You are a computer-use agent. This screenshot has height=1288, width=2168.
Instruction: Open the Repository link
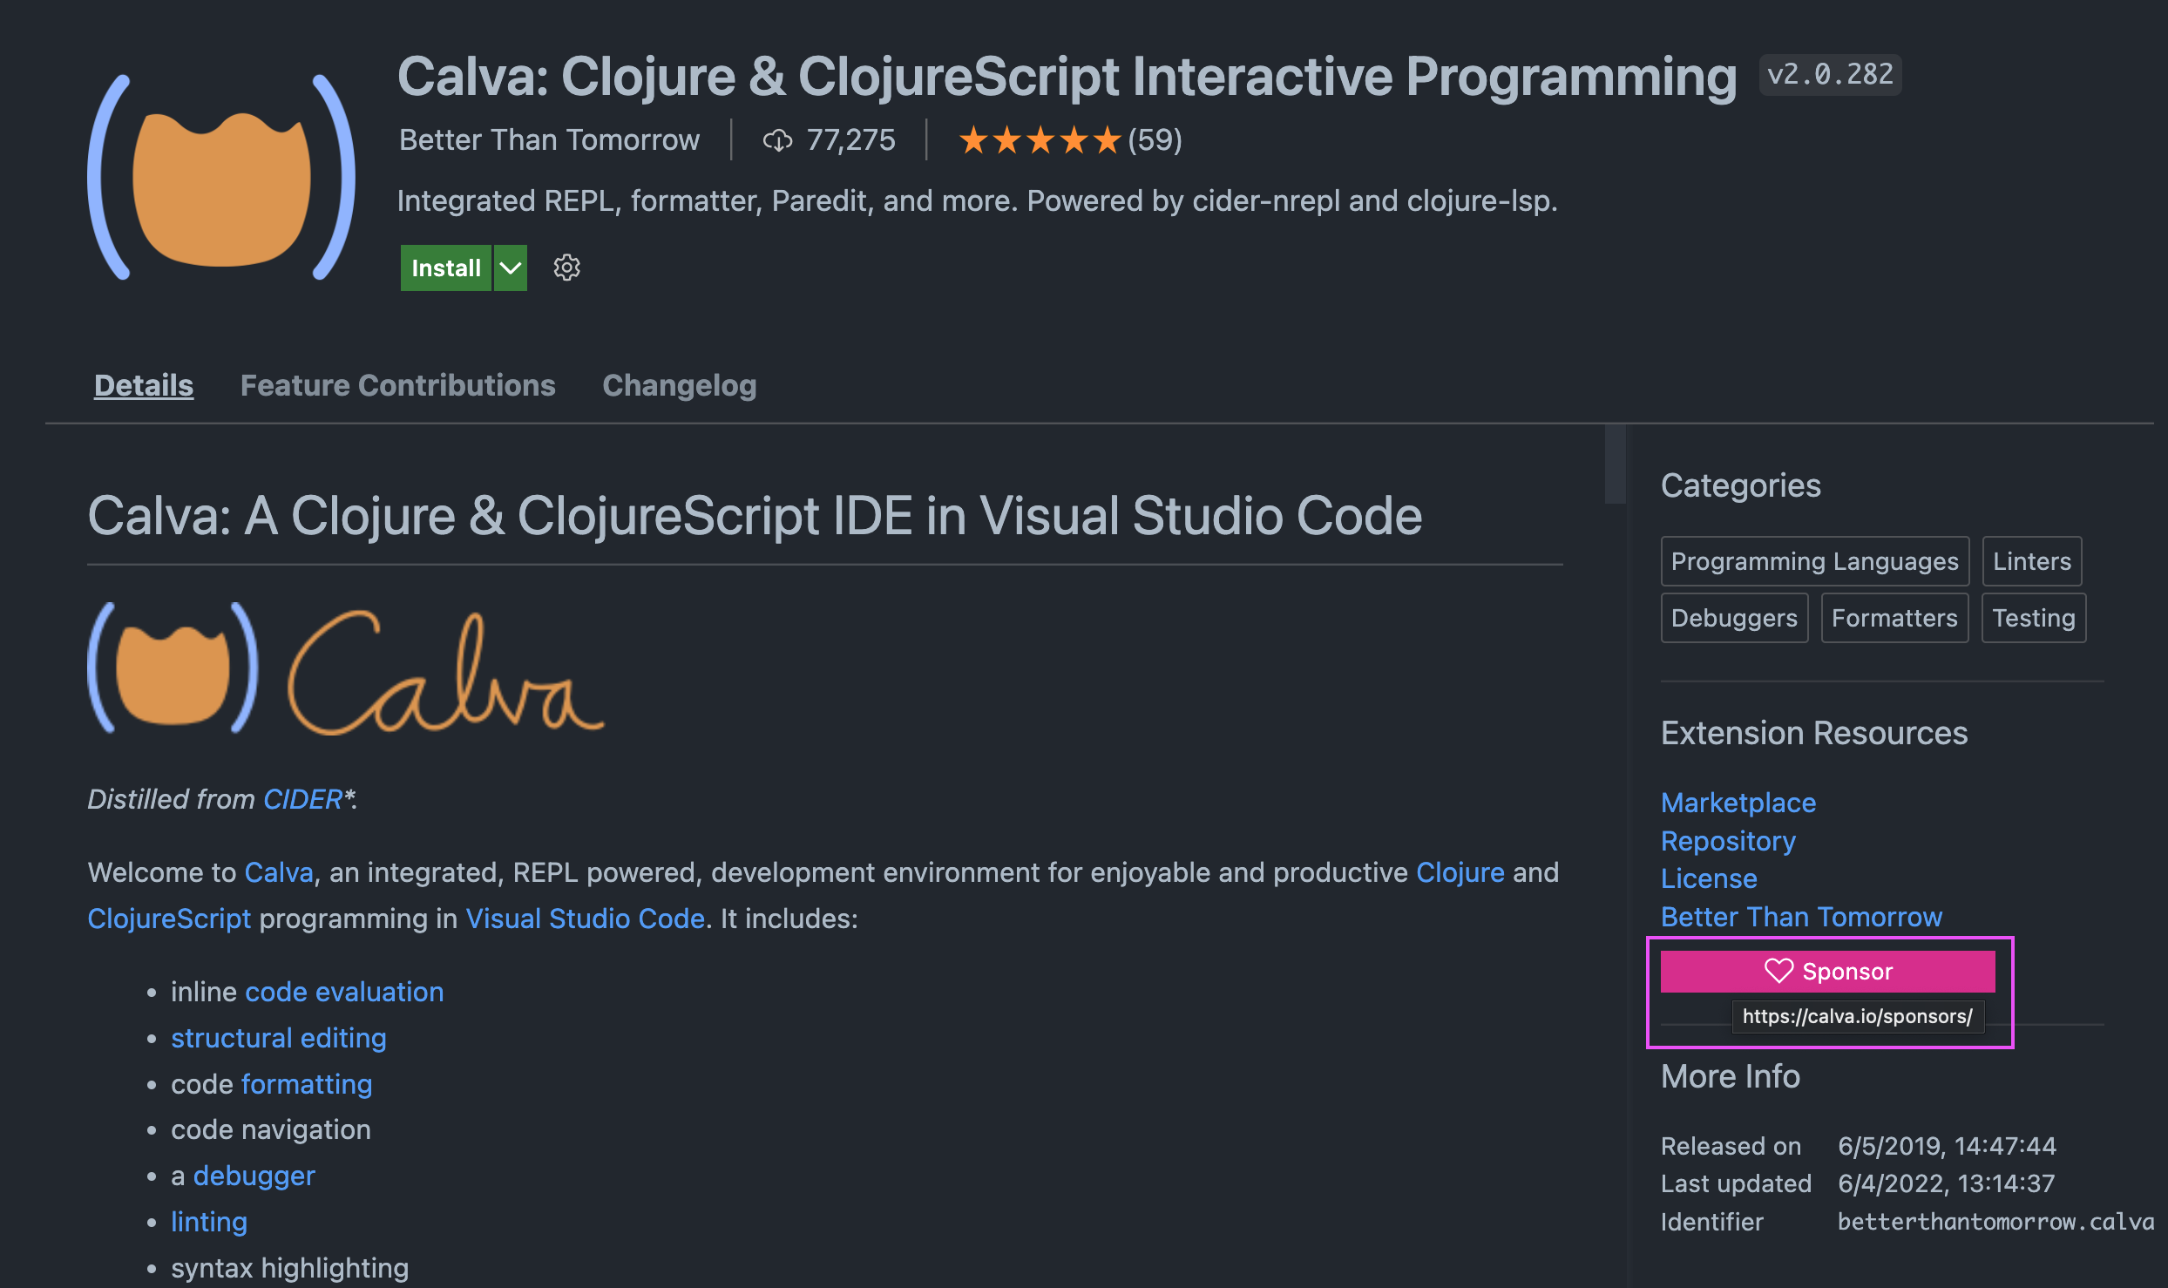(1727, 840)
